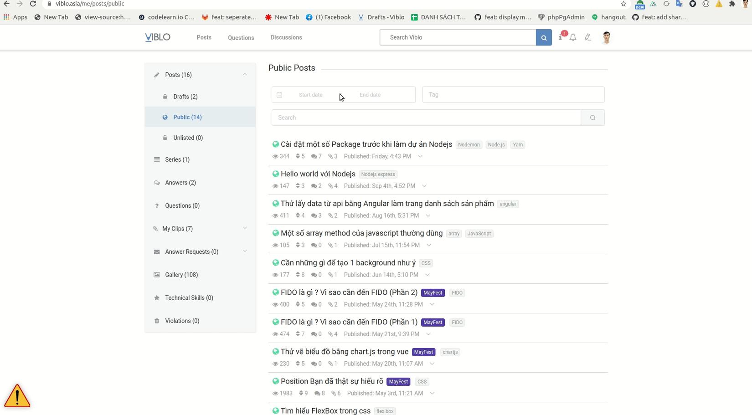Screen dimensions: 752x415
Task: Open Technical Skills (0) in sidebar
Action: coord(200,298)
